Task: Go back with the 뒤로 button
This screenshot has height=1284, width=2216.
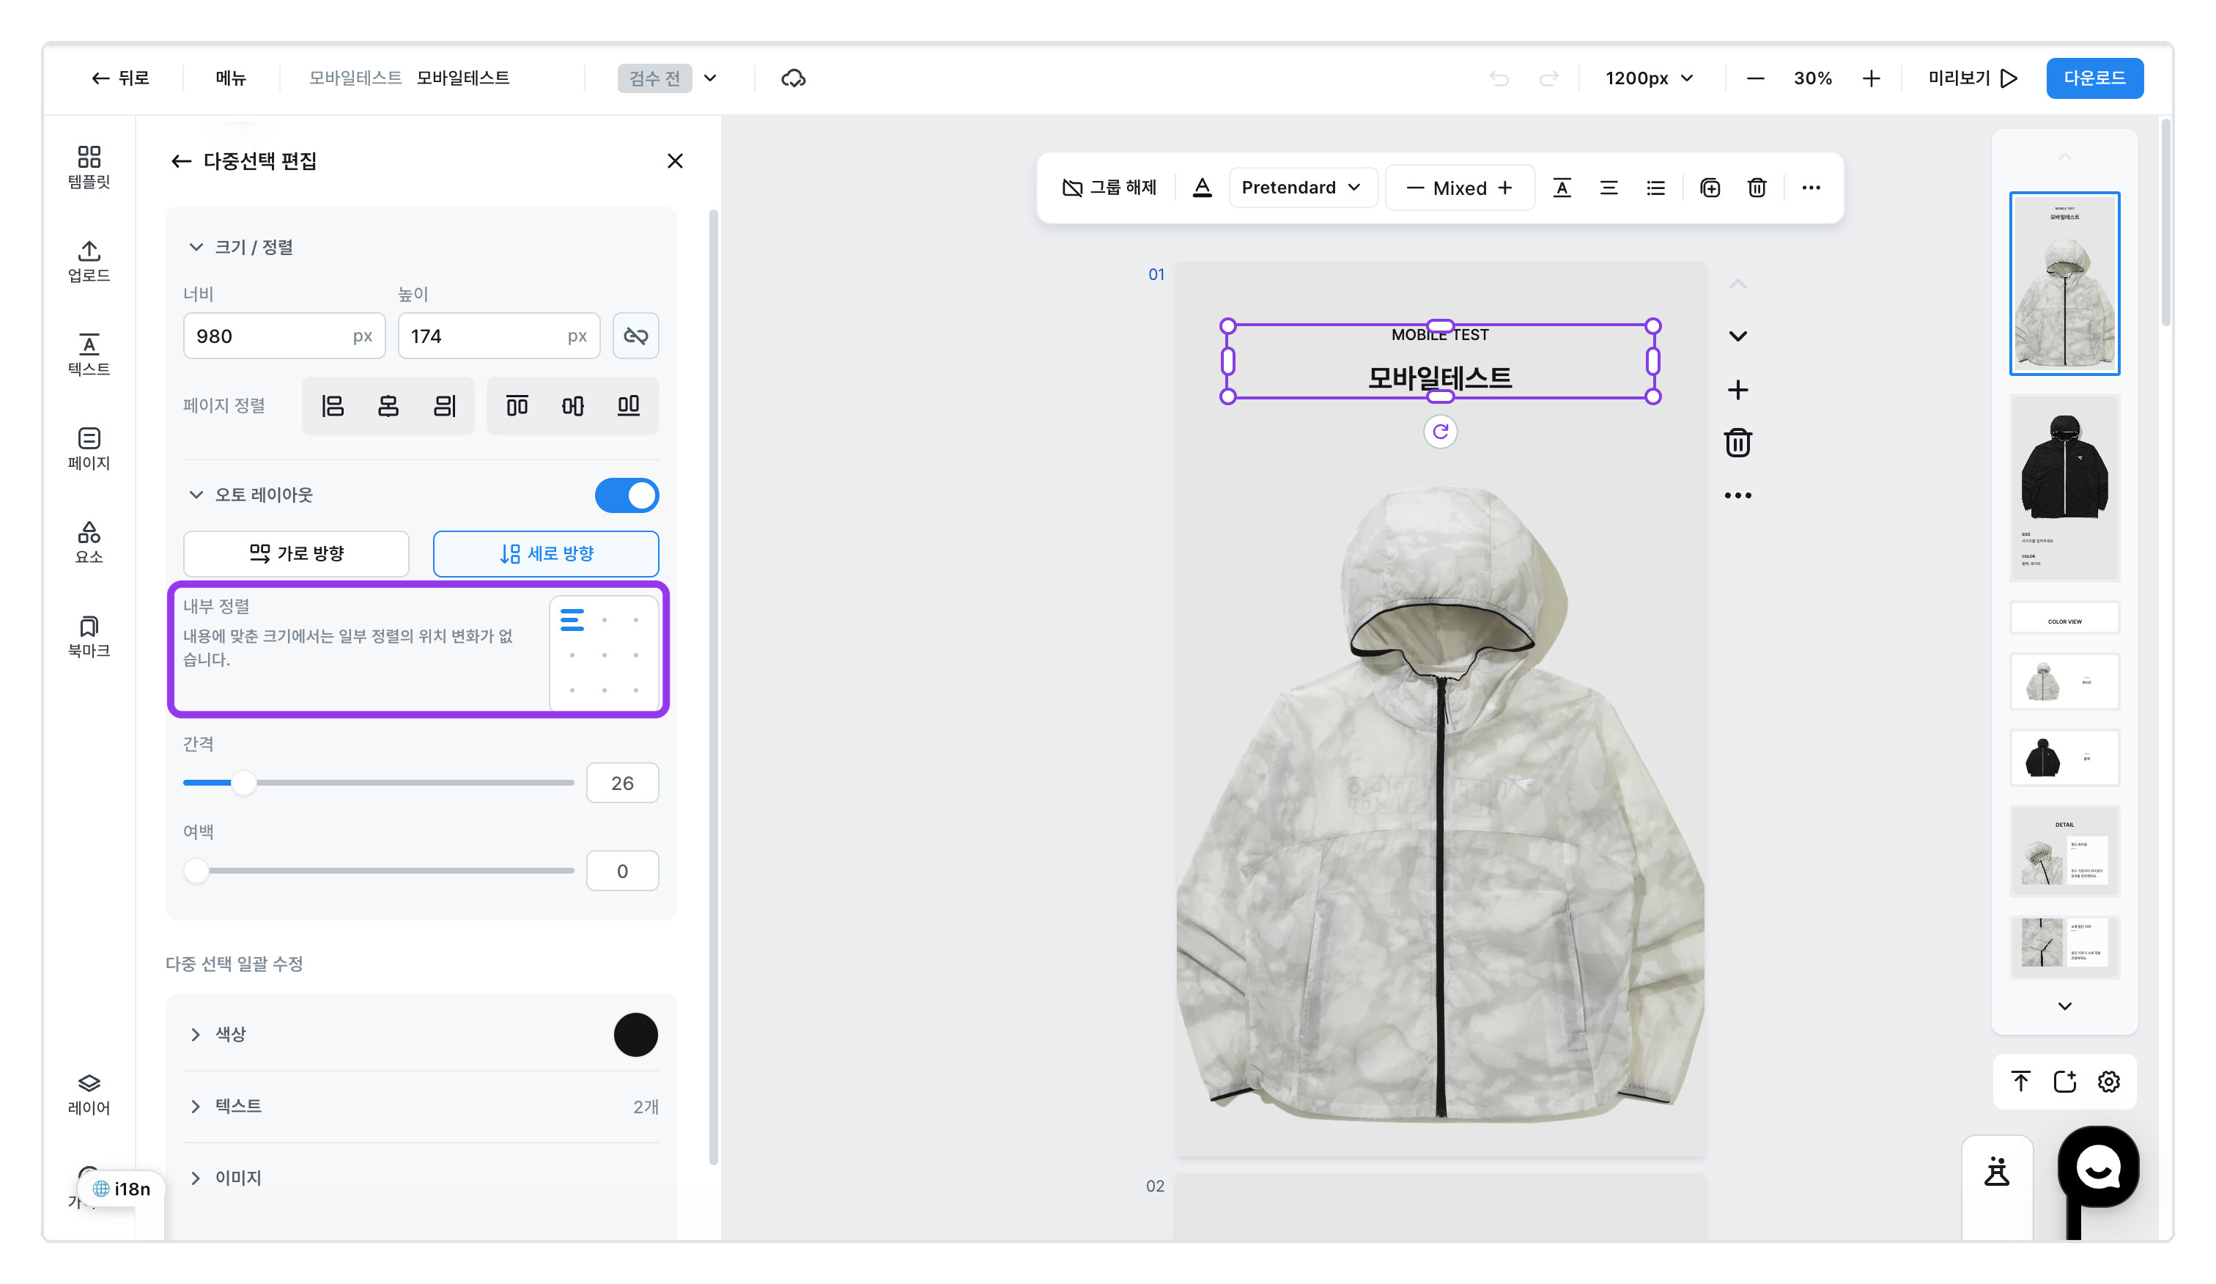Action: point(120,78)
